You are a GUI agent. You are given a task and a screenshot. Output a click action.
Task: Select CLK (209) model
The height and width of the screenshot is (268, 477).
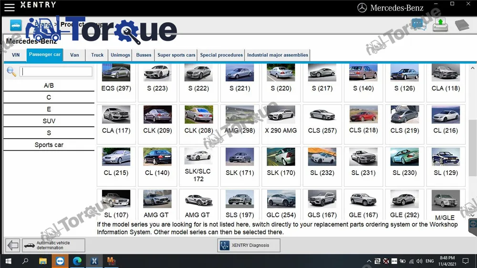coord(157,124)
